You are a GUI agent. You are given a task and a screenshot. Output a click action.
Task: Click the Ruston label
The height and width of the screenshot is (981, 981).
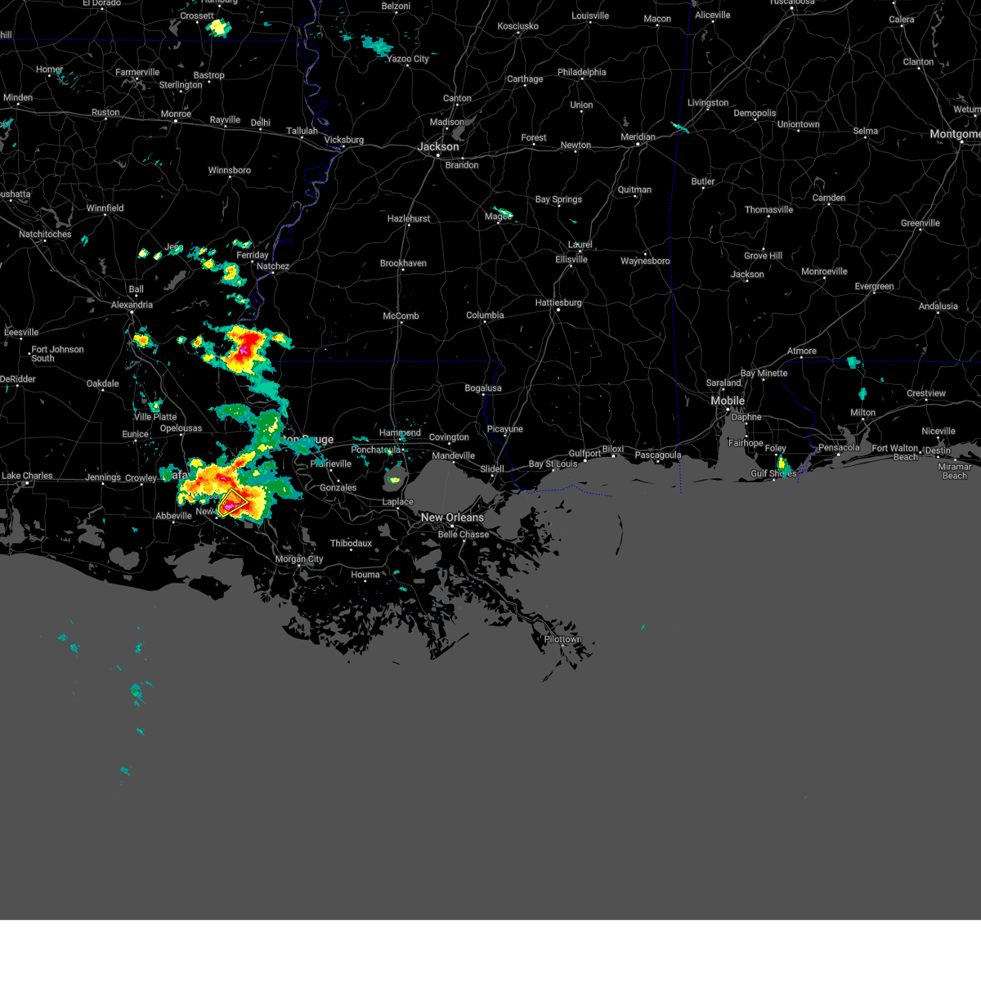pyautogui.click(x=105, y=113)
